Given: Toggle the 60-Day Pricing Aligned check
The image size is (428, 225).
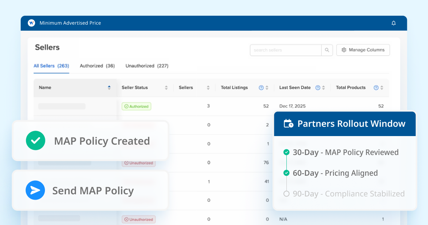Looking at the screenshot, I should click(x=286, y=173).
